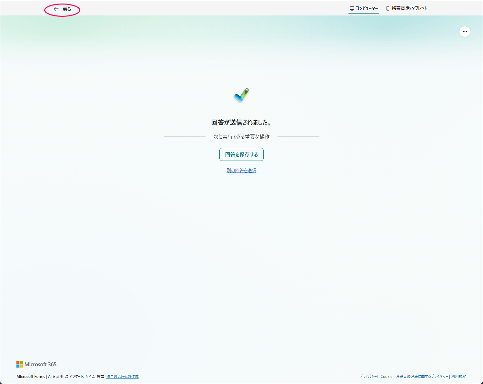Click the Microsoft Forms footer text
The image size is (483, 384).
(x=31, y=377)
